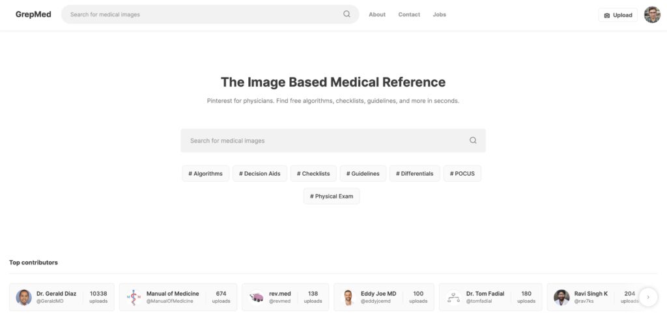Click the @tomfadial handle
667x323 pixels.
tap(479, 302)
